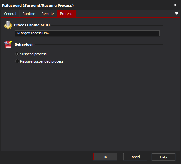
Task: Focus the %TargetProcessID% input field
Action: pyautogui.click(x=87, y=33)
